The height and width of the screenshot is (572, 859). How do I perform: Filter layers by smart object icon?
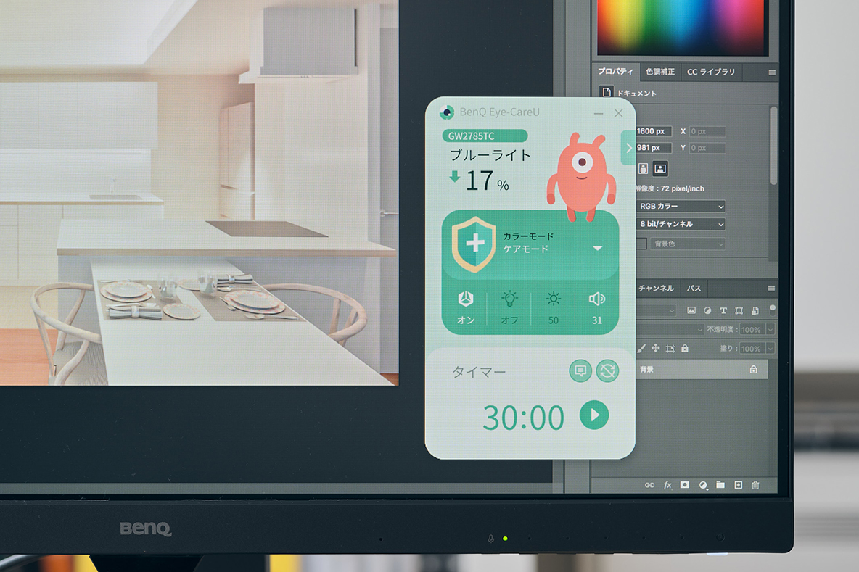(755, 310)
